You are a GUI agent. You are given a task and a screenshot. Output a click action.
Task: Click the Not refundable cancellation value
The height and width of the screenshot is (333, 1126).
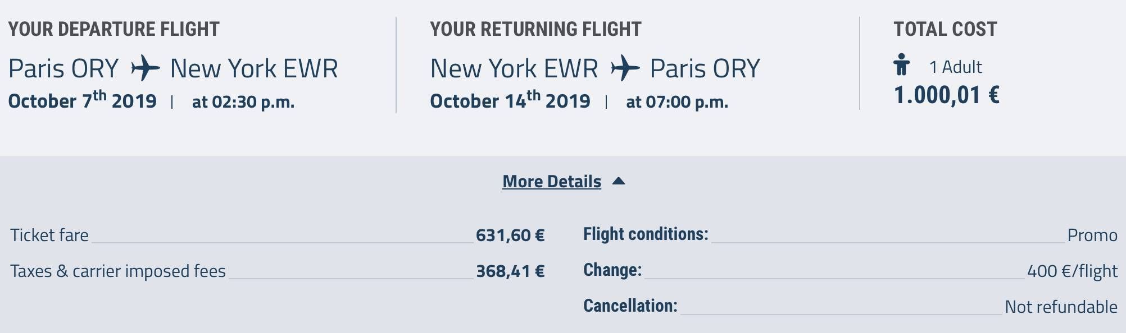(1061, 307)
